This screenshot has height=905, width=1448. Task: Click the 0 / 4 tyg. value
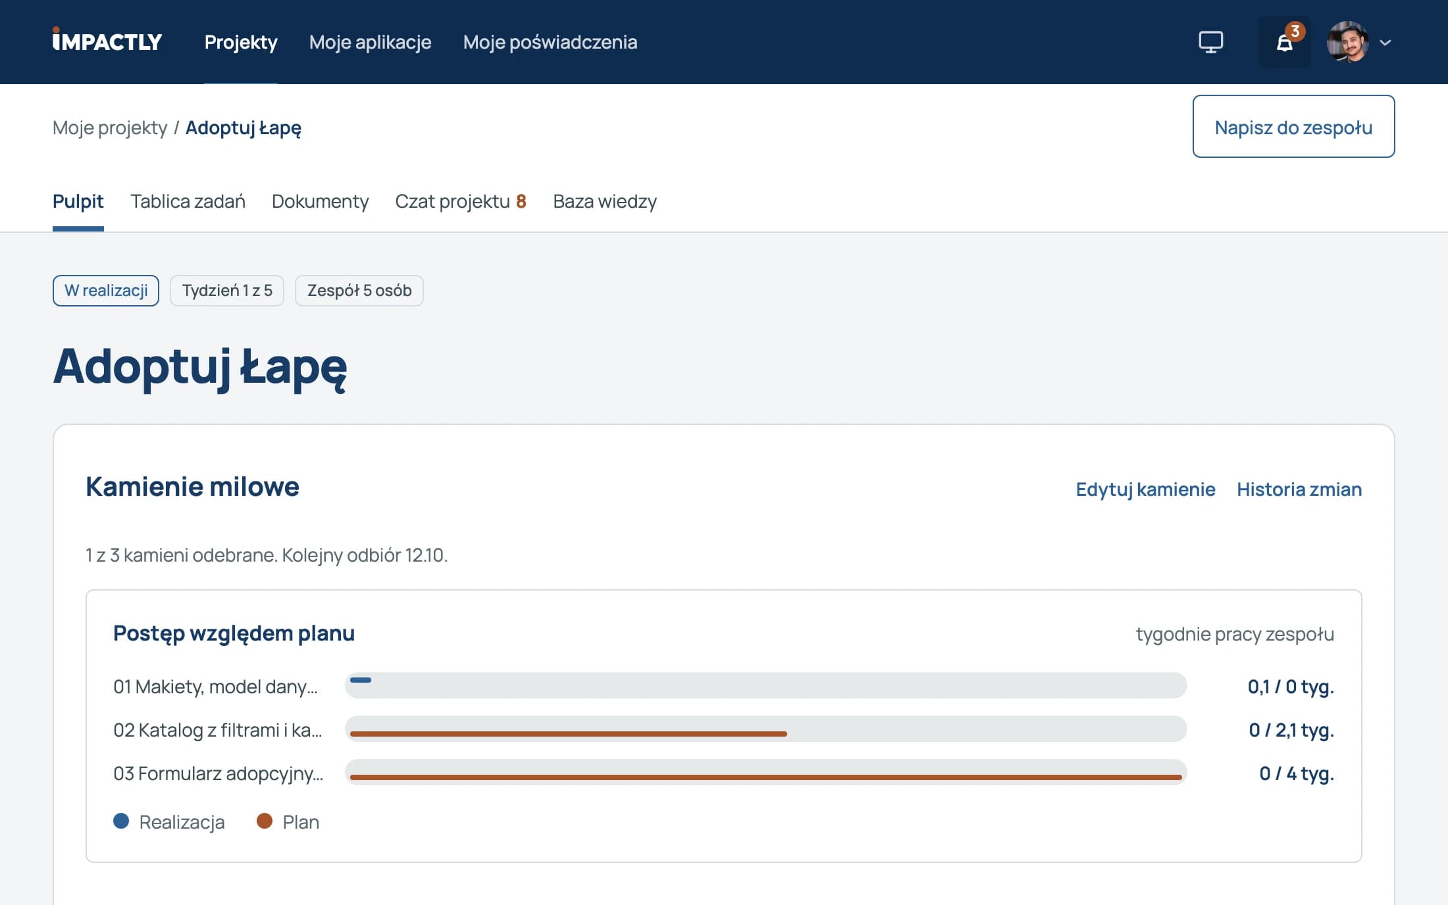1297,773
